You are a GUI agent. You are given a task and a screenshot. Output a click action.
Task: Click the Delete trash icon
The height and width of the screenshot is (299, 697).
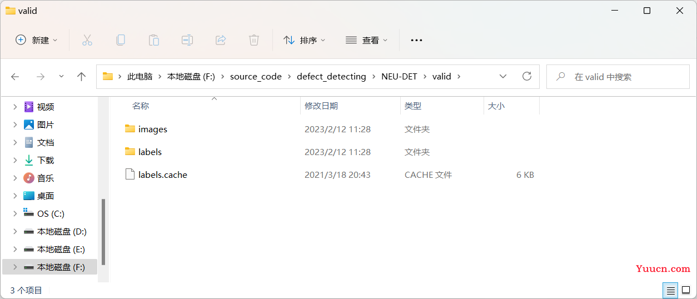click(254, 40)
